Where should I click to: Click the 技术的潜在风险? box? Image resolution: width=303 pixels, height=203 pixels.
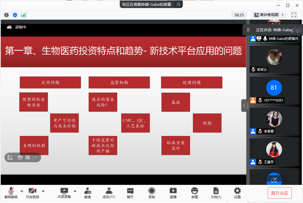pyautogui.click(x=103, y=102)
